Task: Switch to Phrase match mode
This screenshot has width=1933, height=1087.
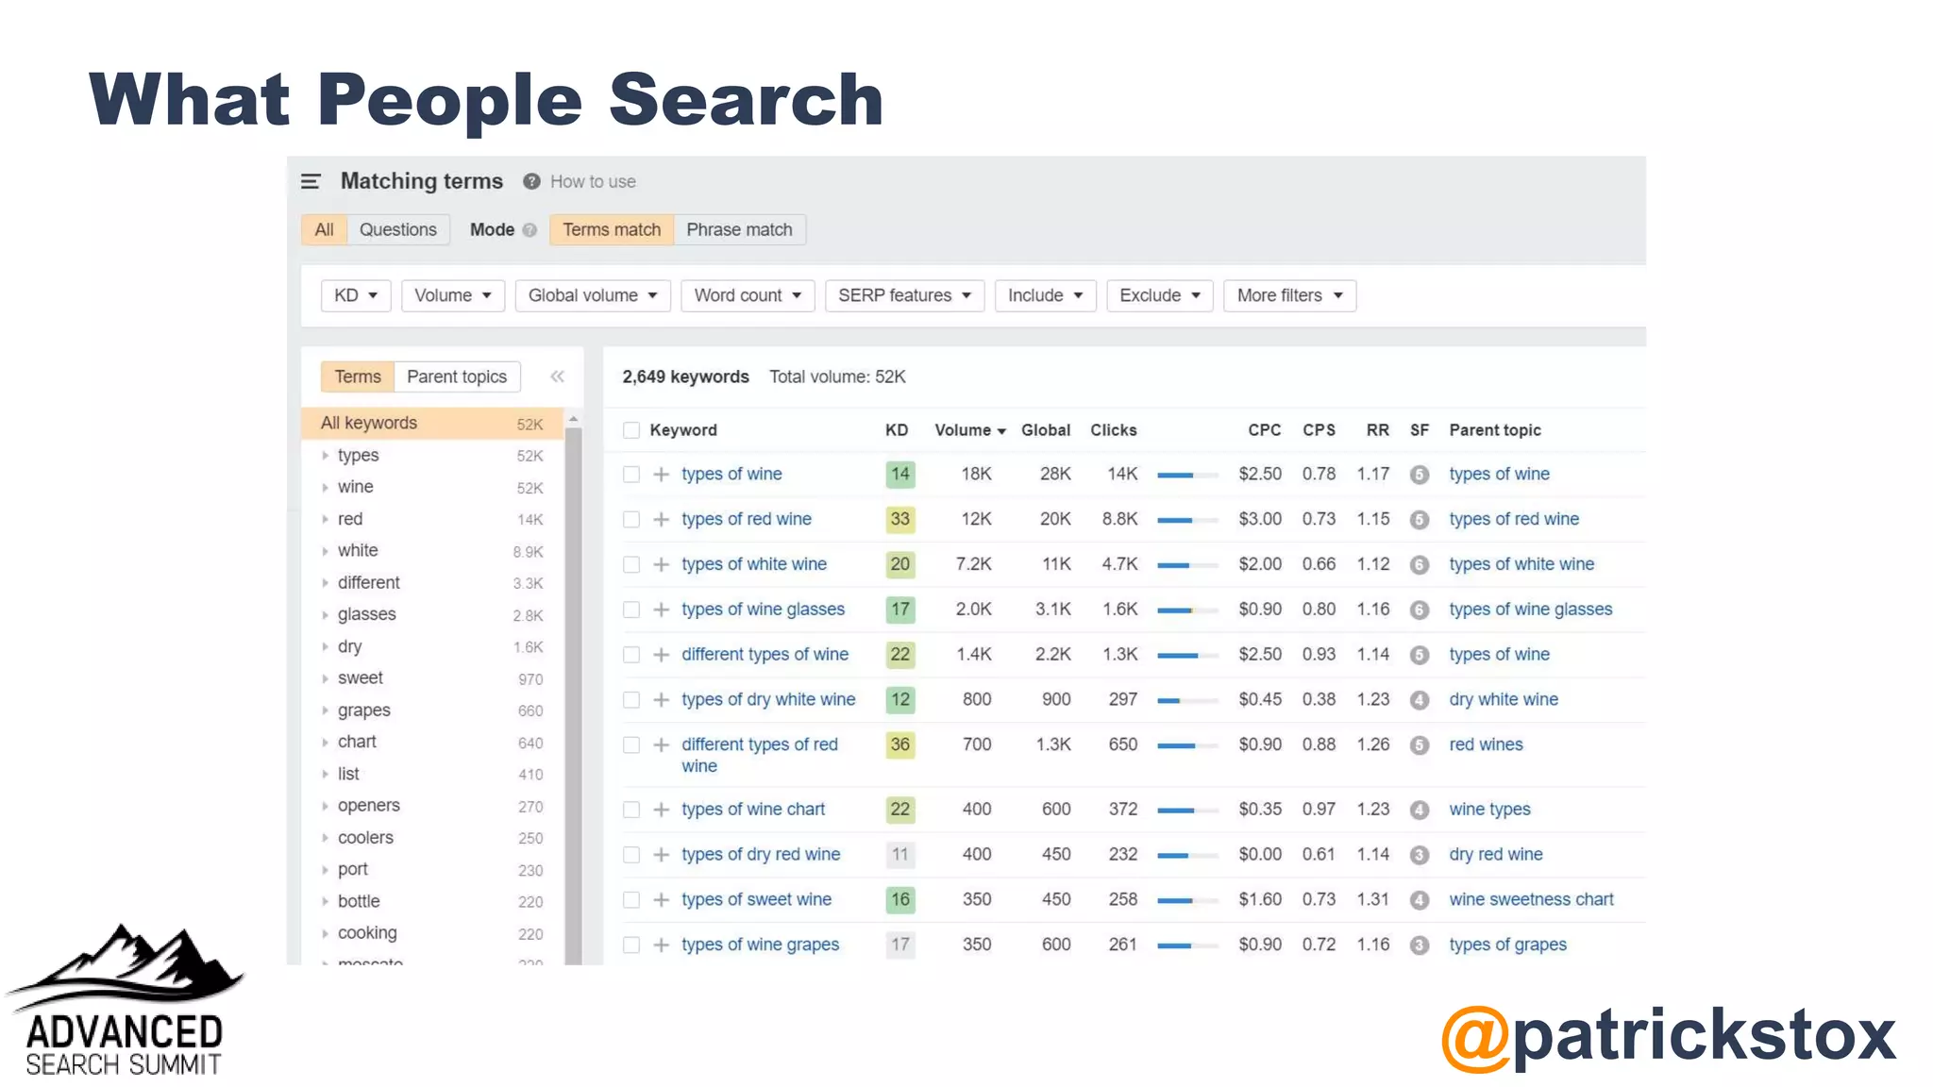Action: tap(739, 230)
